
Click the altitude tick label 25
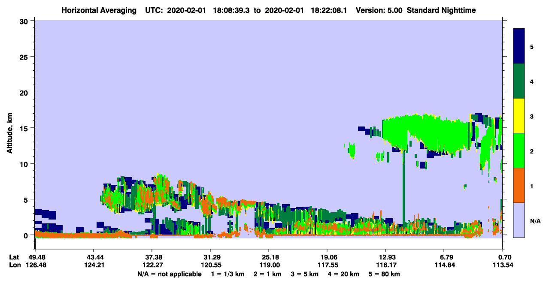click(24, 57)
